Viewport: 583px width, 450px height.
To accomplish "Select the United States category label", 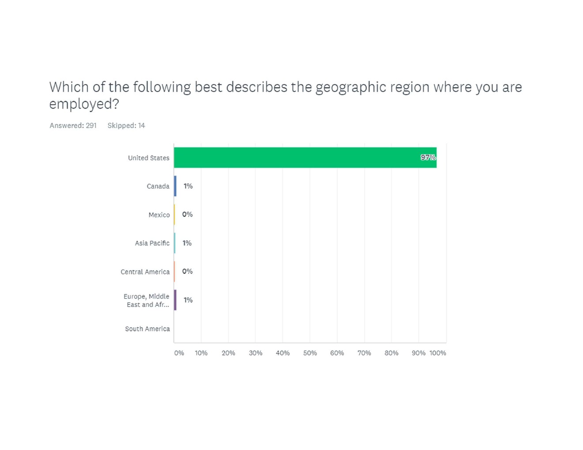I will [x=148, y=158].
